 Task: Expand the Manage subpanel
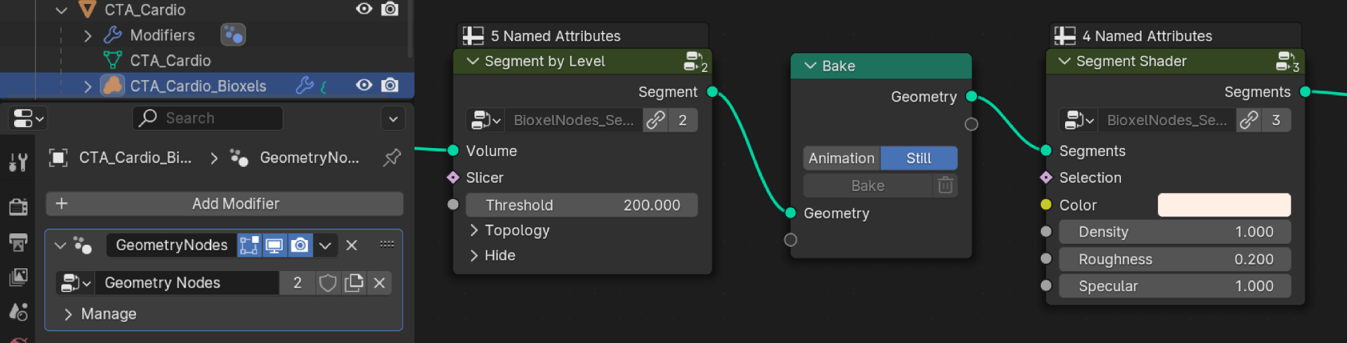tap(67, 314)
